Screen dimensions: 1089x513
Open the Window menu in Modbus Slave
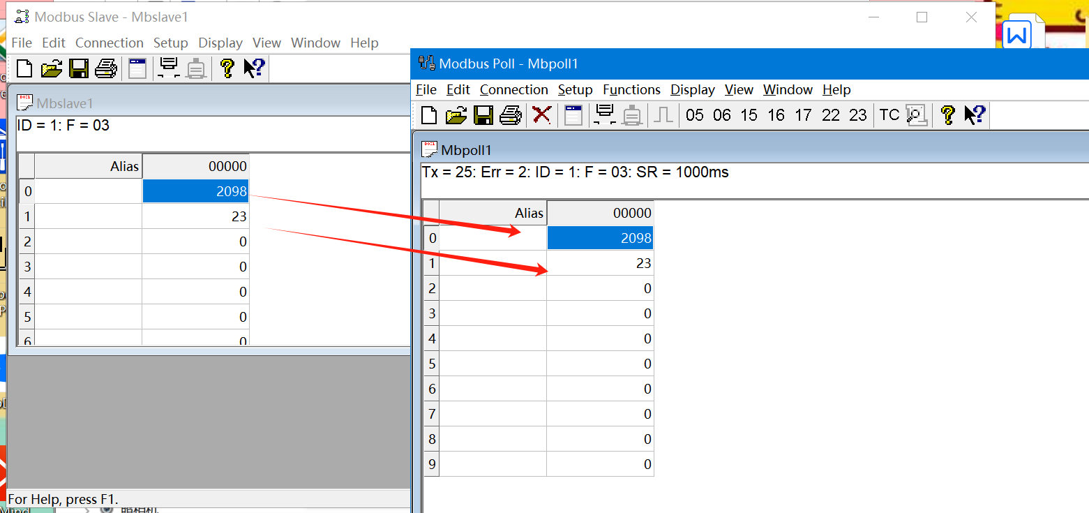point(316,43)
